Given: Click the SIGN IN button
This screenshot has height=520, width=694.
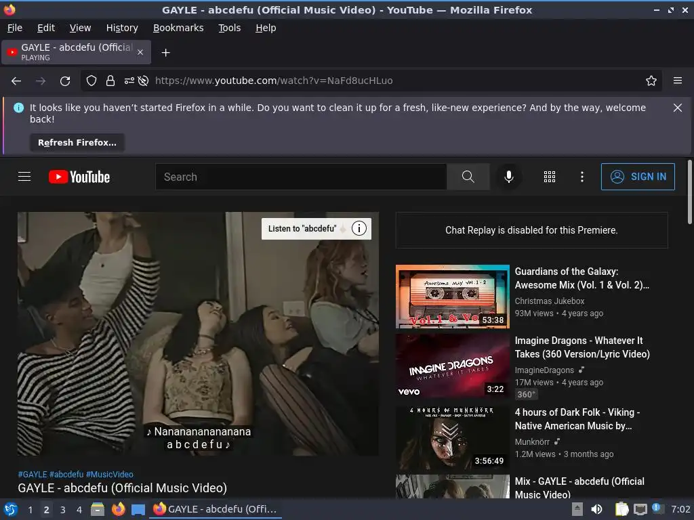Looking at the screenshot, I should tap(638, 177).
